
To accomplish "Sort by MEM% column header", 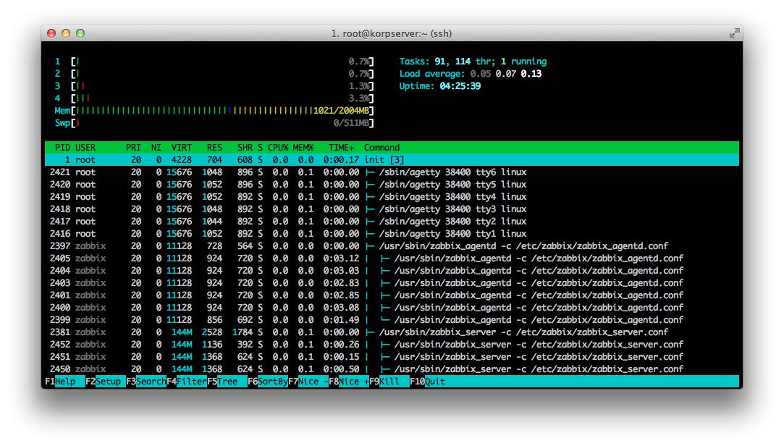I will point(303,148).
